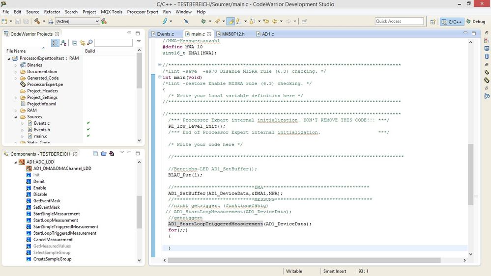Click Link with Editor in the Projects panel

click(83, 43)
